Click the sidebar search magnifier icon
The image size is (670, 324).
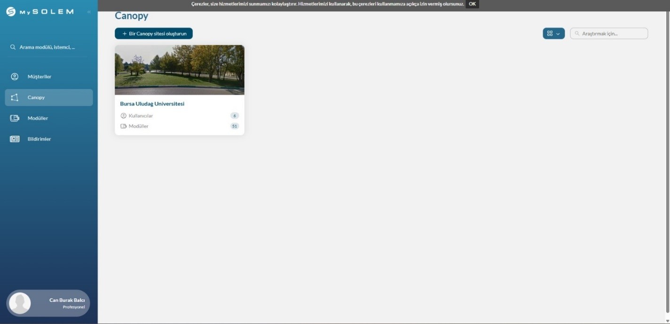click(13, 47)
